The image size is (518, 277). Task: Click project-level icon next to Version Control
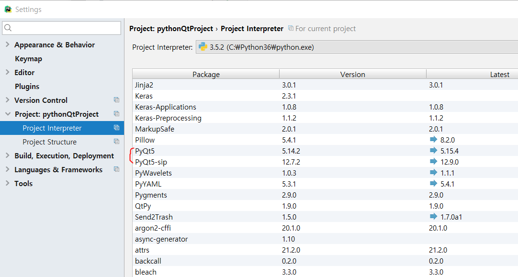coord(116,100)
